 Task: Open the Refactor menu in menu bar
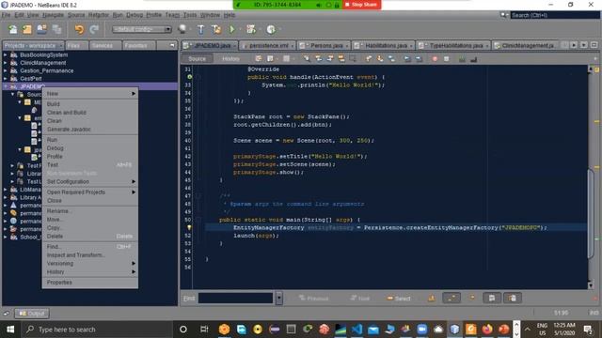(x=98, y=15)
